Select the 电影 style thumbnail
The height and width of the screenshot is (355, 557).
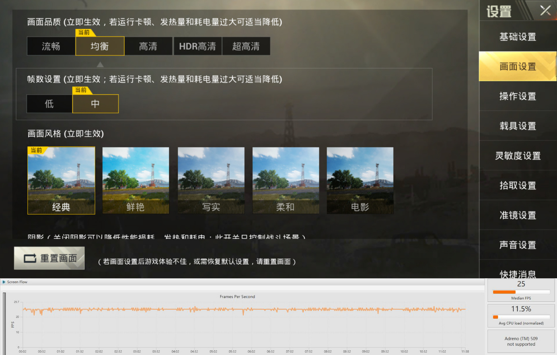click(360, 180)
